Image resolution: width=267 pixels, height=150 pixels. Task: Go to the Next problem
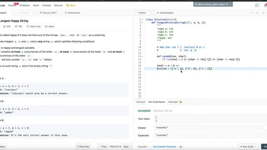click(x=127, y=147)
